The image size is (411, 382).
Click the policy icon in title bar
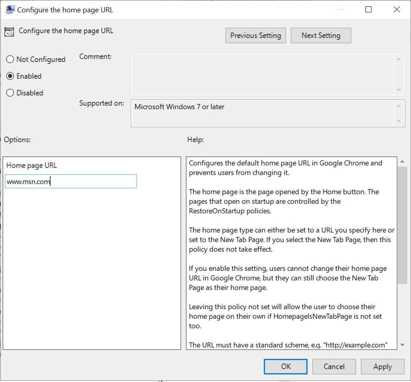10,10
